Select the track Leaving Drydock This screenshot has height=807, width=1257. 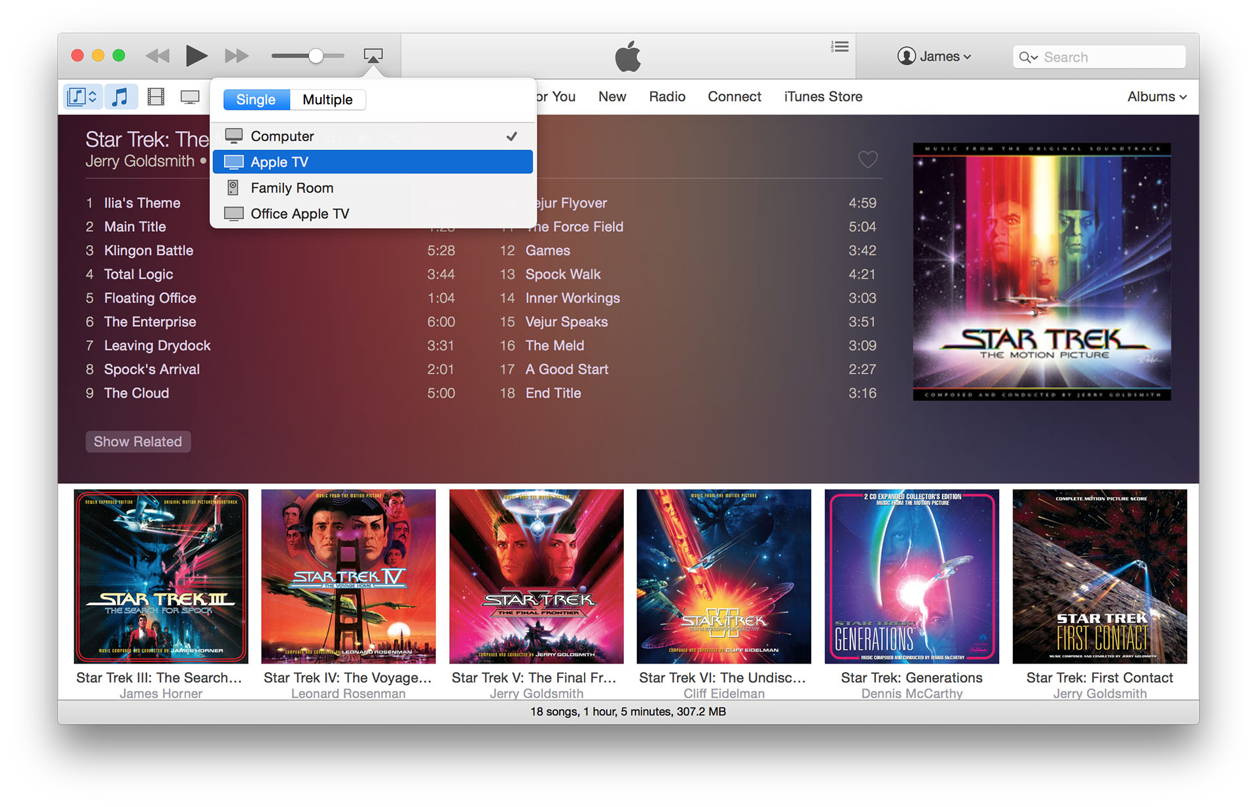coord(157,345)
